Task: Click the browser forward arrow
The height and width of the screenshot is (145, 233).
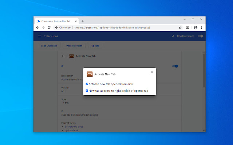Action: (x=43, y=28)
